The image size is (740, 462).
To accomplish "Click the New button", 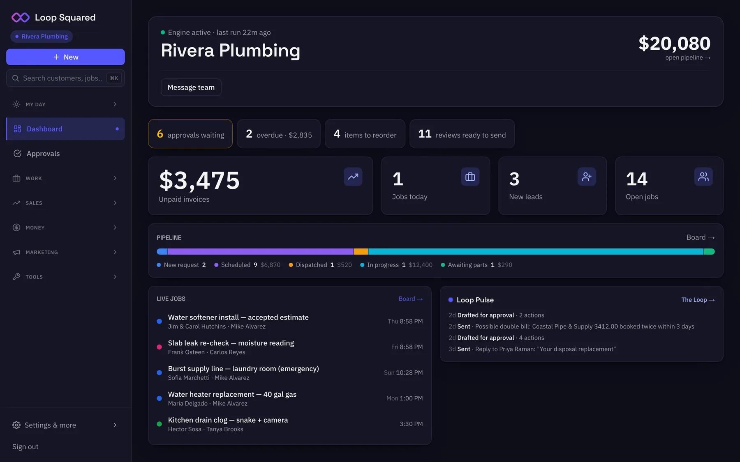I will point(65,57).
